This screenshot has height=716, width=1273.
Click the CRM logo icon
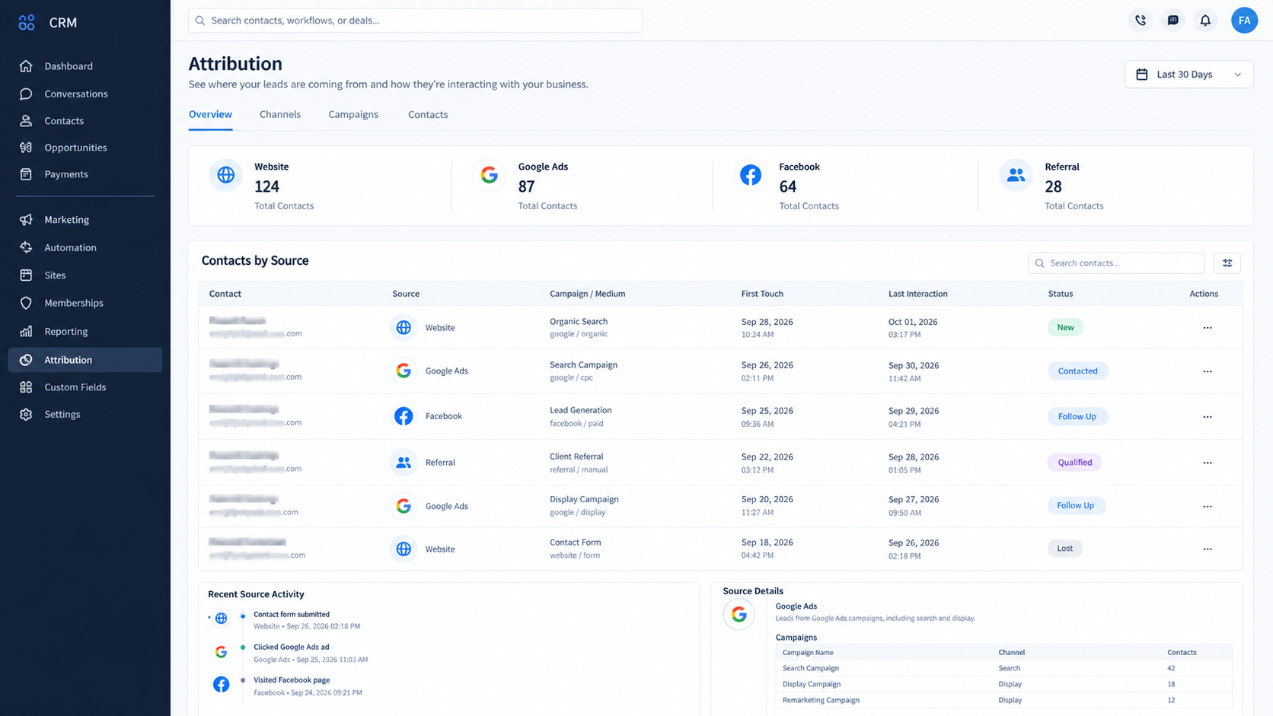27,23
